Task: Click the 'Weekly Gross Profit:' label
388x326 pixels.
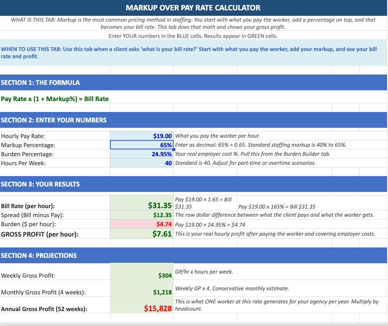Action: (28, 275)
